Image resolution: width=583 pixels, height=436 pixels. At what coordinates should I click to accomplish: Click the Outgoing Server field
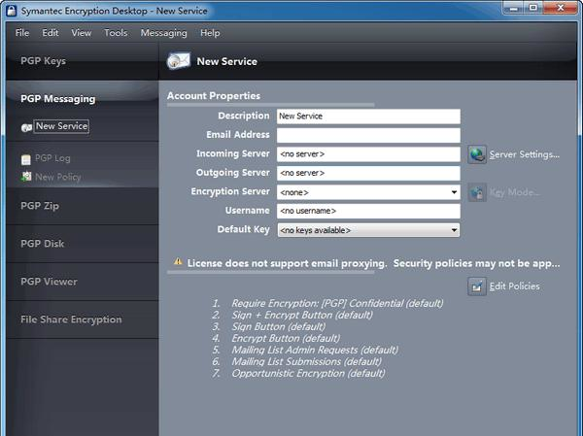[x=368, y=173]
